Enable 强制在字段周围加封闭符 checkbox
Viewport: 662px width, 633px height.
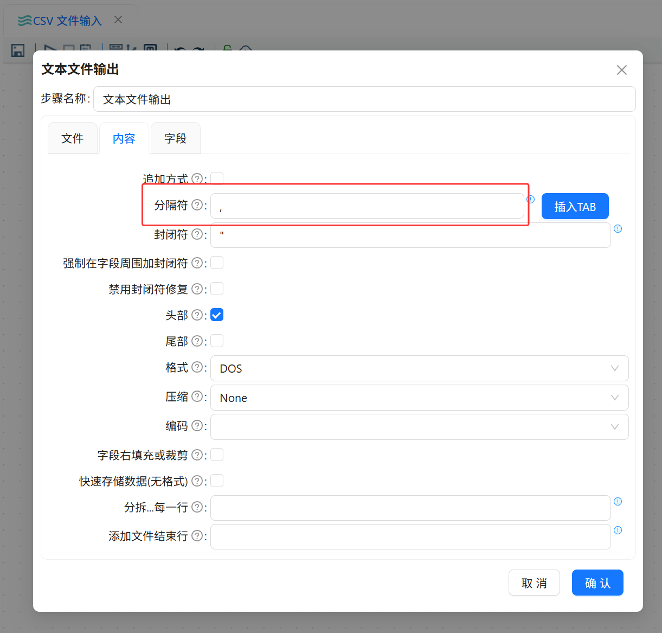point(217,263)
